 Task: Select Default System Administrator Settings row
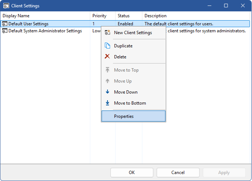click(x=45, y=31)
